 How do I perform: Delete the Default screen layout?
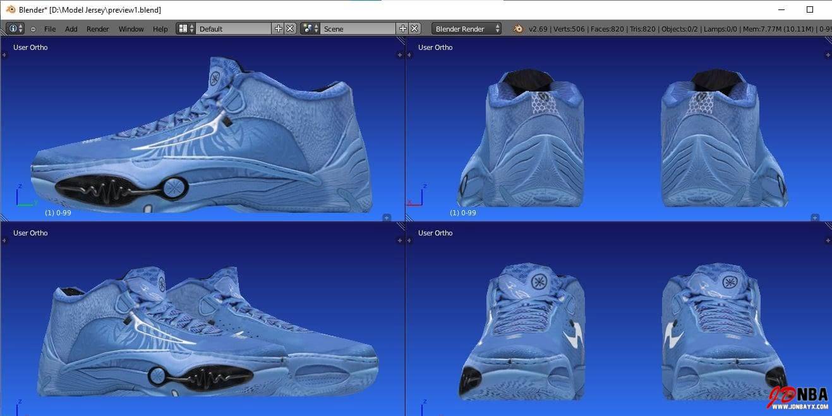[290, 28]
